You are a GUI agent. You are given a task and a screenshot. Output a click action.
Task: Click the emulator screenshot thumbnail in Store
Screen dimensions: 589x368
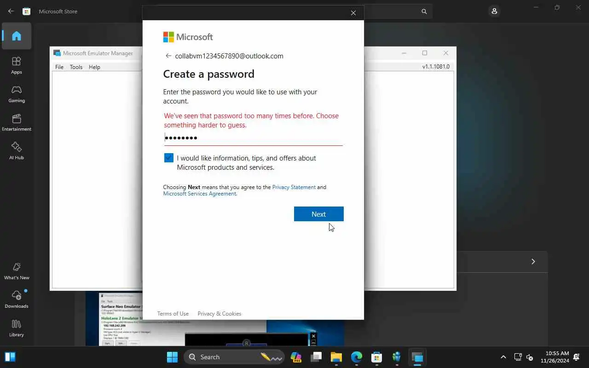(x=214, y=319)
